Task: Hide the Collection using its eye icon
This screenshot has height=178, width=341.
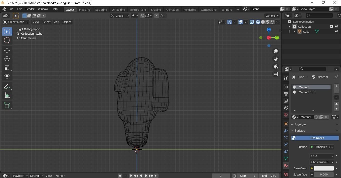Action: click(x=337, y=26)
